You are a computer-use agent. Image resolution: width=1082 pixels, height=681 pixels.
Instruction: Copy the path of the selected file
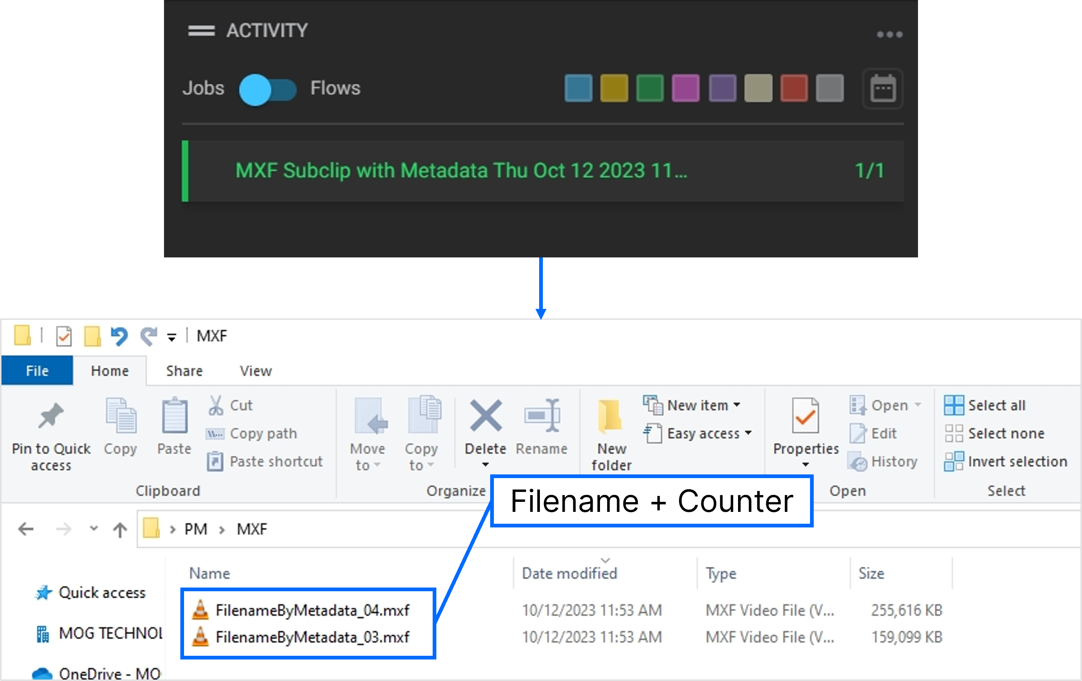pyautogui.click(x=252, y=433)
